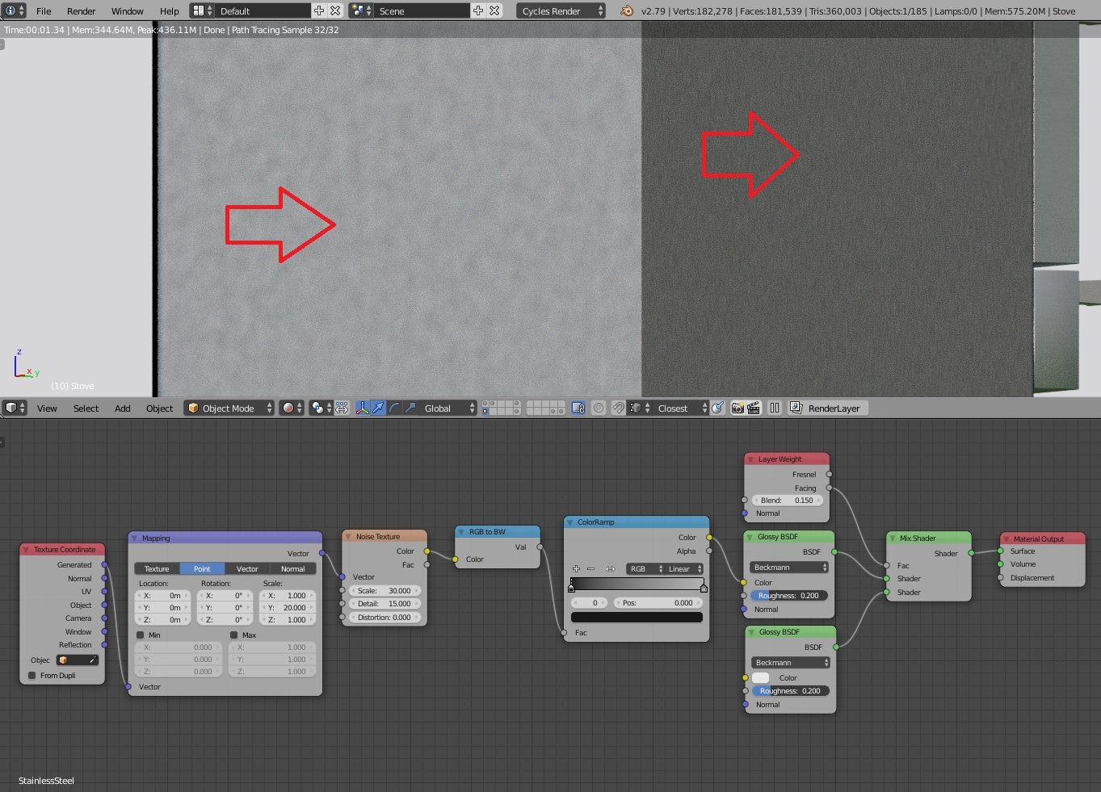Click the Noise Texture Scale field

(384, 590)
